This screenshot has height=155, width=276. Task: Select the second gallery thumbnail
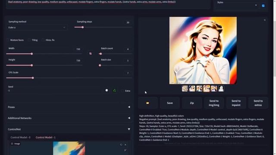pos(192,88)
